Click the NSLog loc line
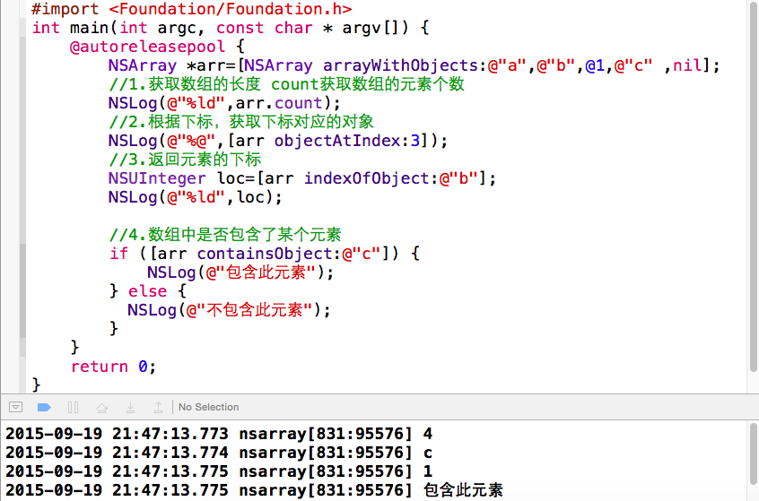 click(195, 197)
